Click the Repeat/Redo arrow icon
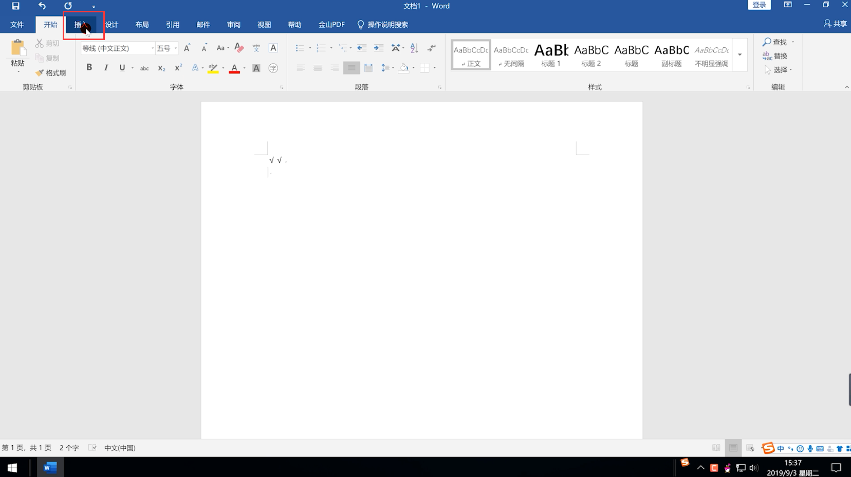This screenshot has width=851, height=477. coord(68,6)
